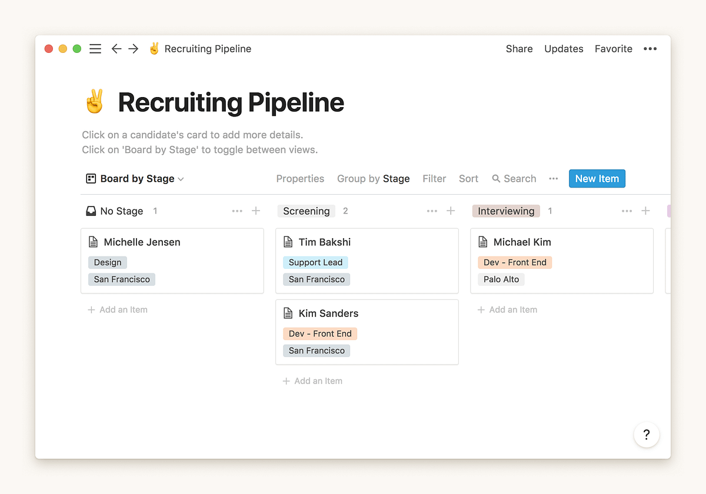Go back with the left arrow
This screenshot has width=706, height=494.
[116, 49]
